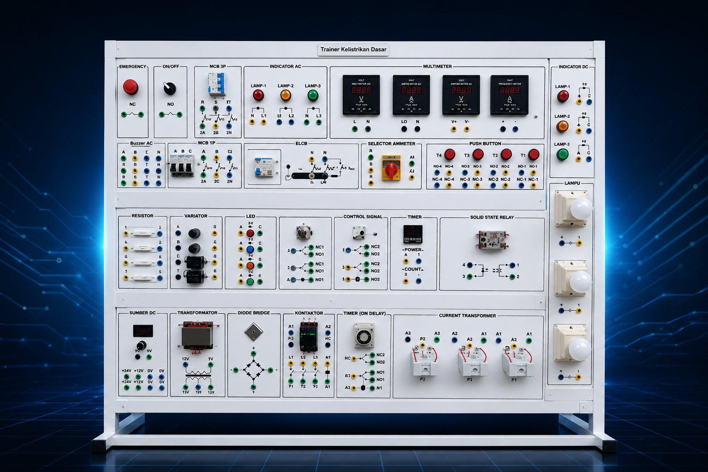Click the red LAMP-1 in Indicator DC

coord(563,96)
